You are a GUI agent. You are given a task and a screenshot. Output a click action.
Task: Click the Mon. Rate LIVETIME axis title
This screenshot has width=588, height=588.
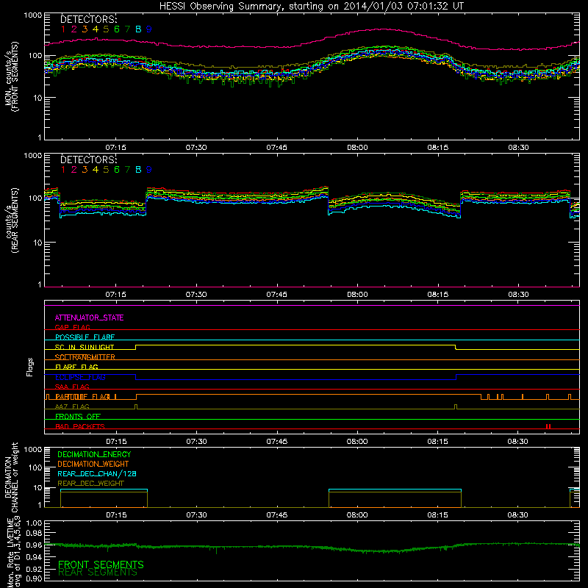pos(13,553)
